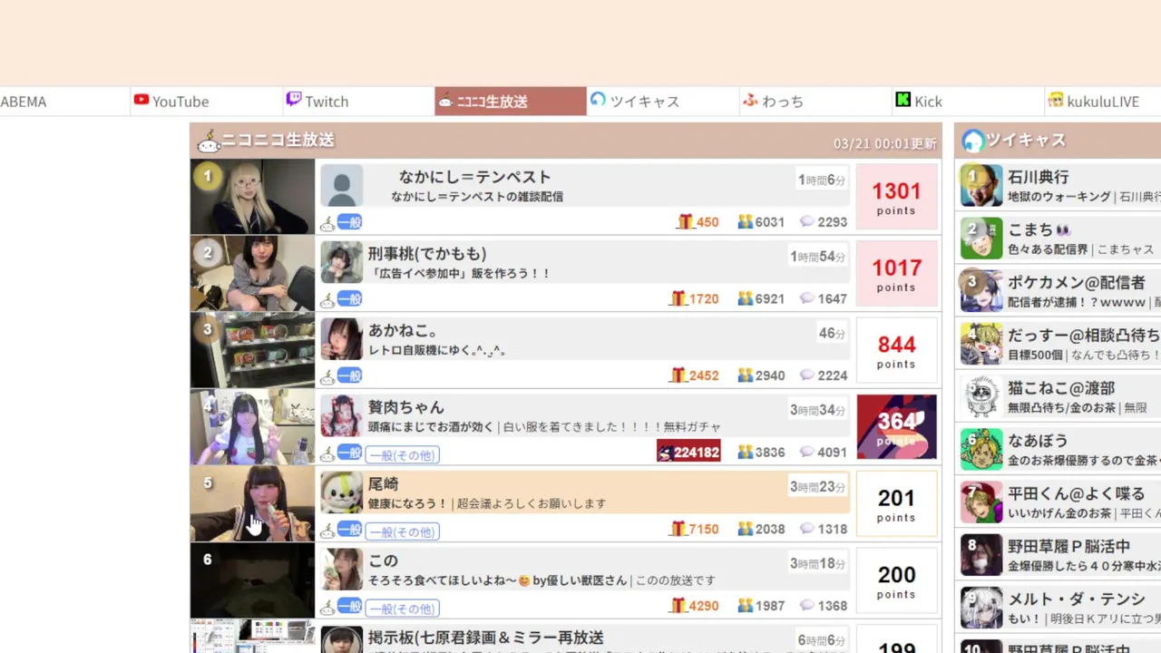
Task: Click 一般(その他) tag in この row
Action: pyautogui.click(x=402, y=608)
